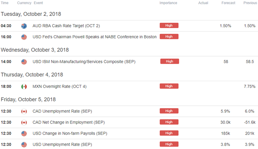The width and height of the screenshot is (258, 149).
Task: Click High badge for USD Unemployment Rate
Action: [169, 144]
